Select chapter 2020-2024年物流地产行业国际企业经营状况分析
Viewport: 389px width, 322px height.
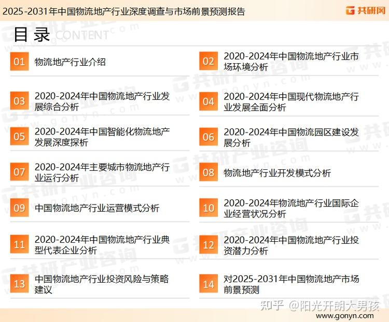pos(291,208)
